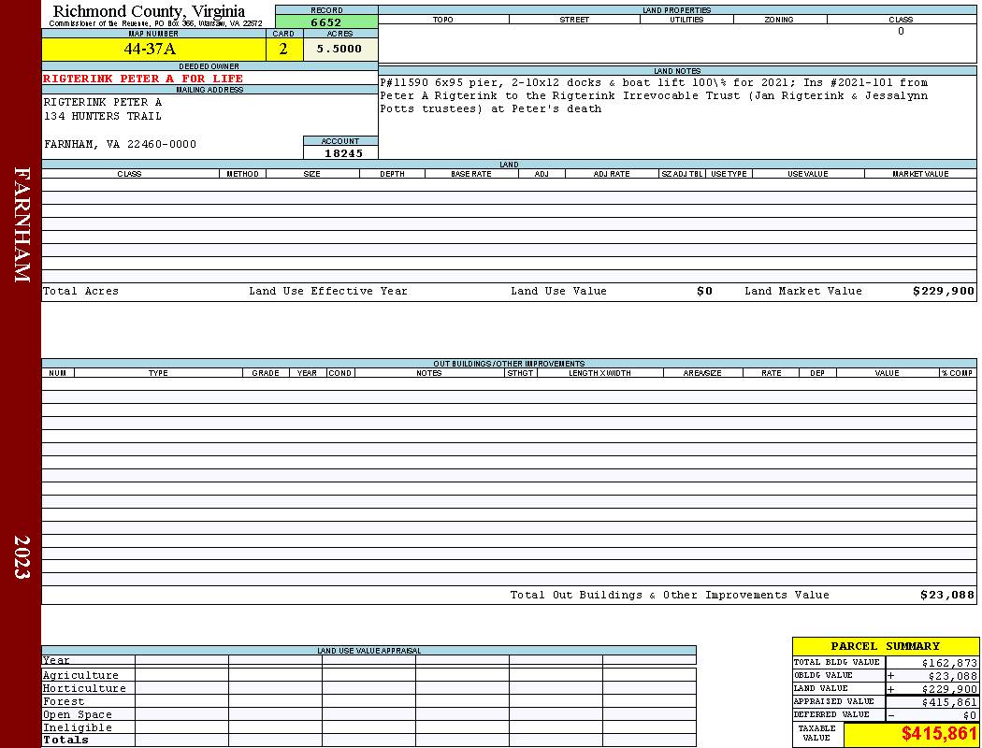Click the card number 2 box
982x748 pixels.
284,49
